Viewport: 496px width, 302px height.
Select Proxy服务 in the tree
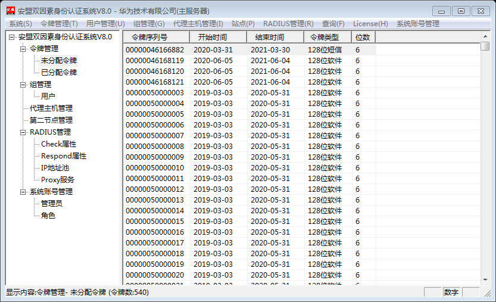pos(58,180)
